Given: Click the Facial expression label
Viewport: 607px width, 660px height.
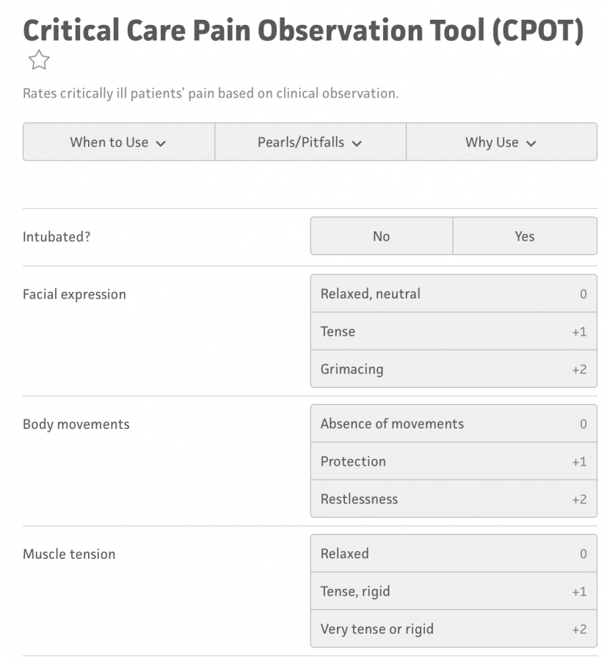Looking at the screenshot, I should pyautogui.click(x=74, y=294).
